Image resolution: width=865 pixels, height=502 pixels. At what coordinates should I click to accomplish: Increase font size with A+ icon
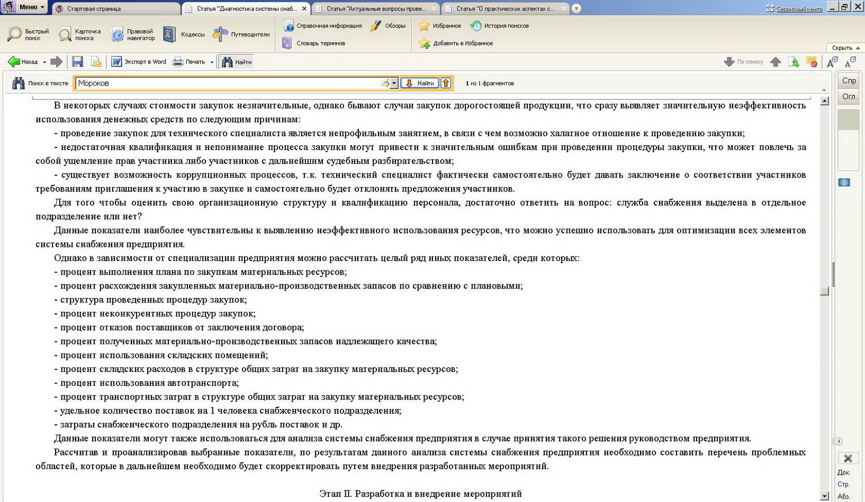832,62
